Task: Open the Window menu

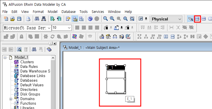Action: click(114, 12)
